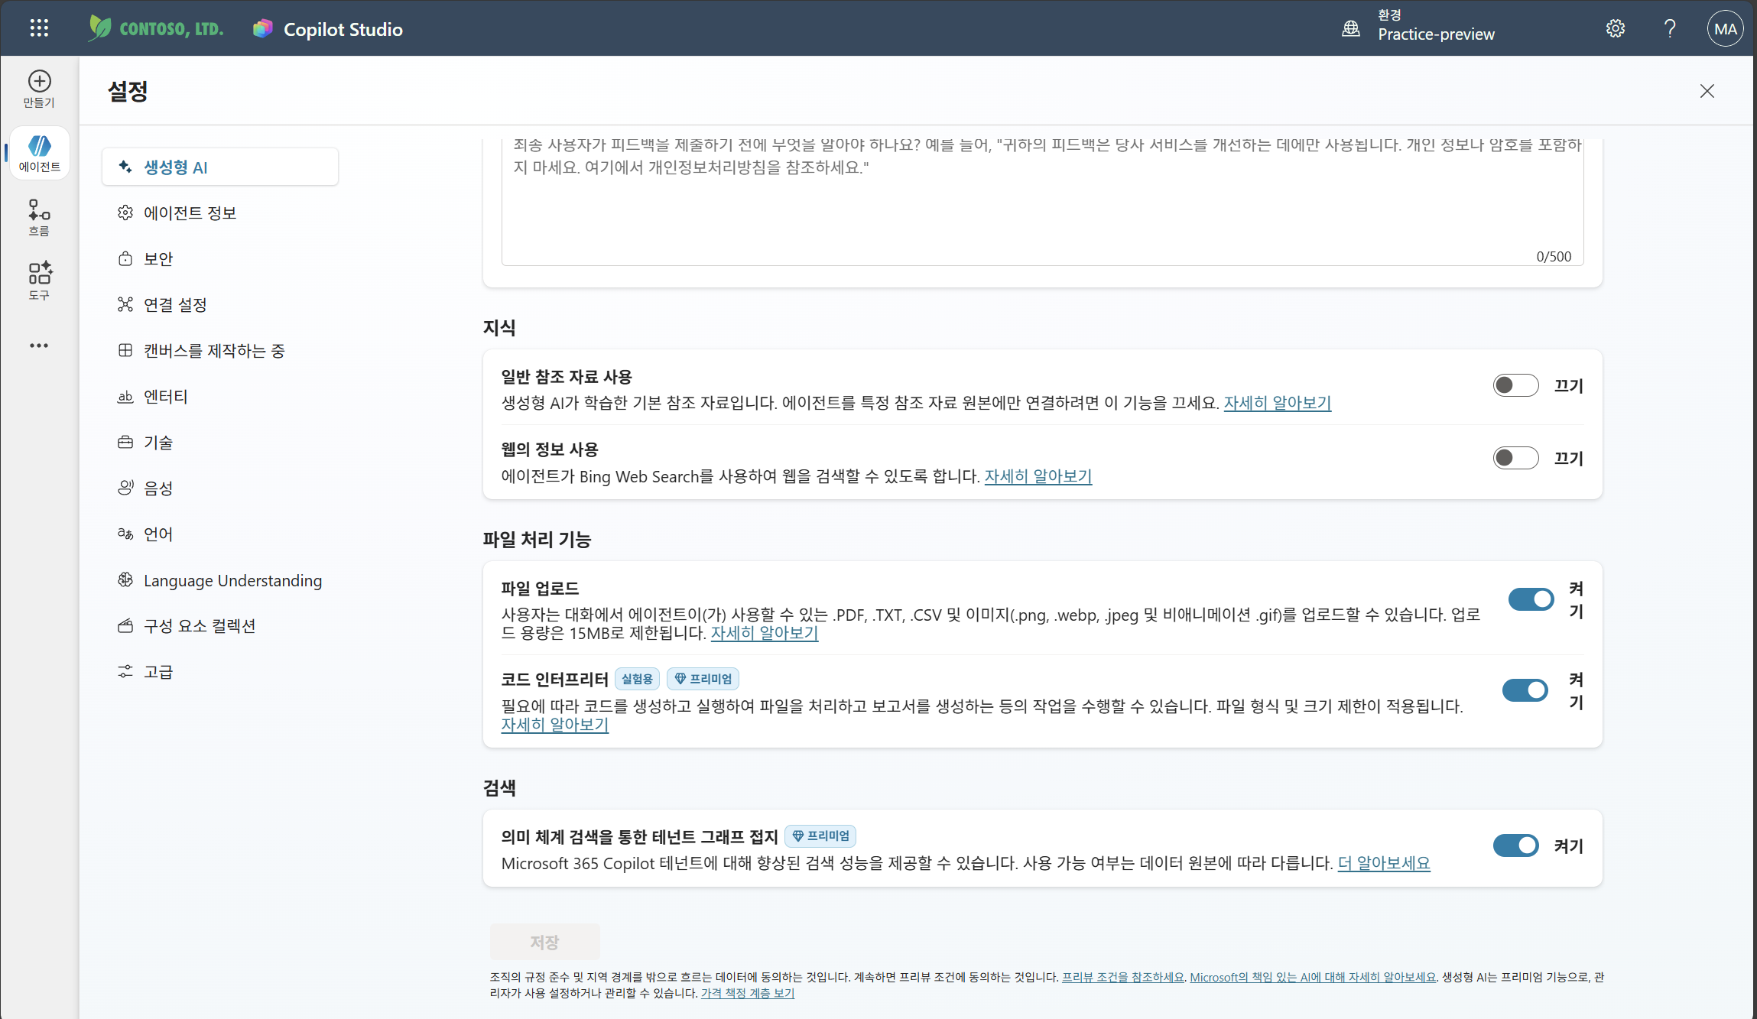Open the 가격 책정 계층 보기 link
1757x1019 pixels.
(747, 993)
